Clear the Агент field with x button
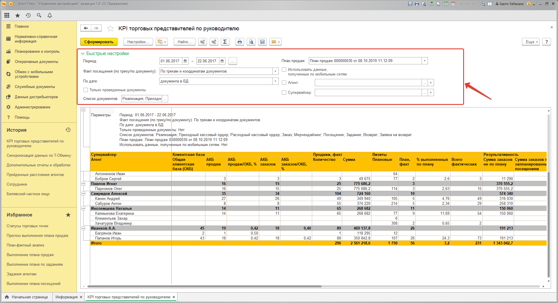Image resolution: width=558 pixels, height=303 pixels. (431, 82)
